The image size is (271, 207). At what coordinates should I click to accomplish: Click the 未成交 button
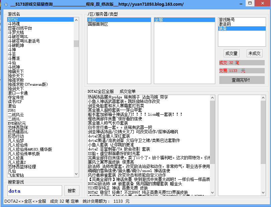click(254, 54)
